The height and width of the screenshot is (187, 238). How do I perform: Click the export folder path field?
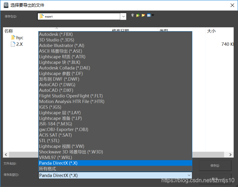click(79, 16)
